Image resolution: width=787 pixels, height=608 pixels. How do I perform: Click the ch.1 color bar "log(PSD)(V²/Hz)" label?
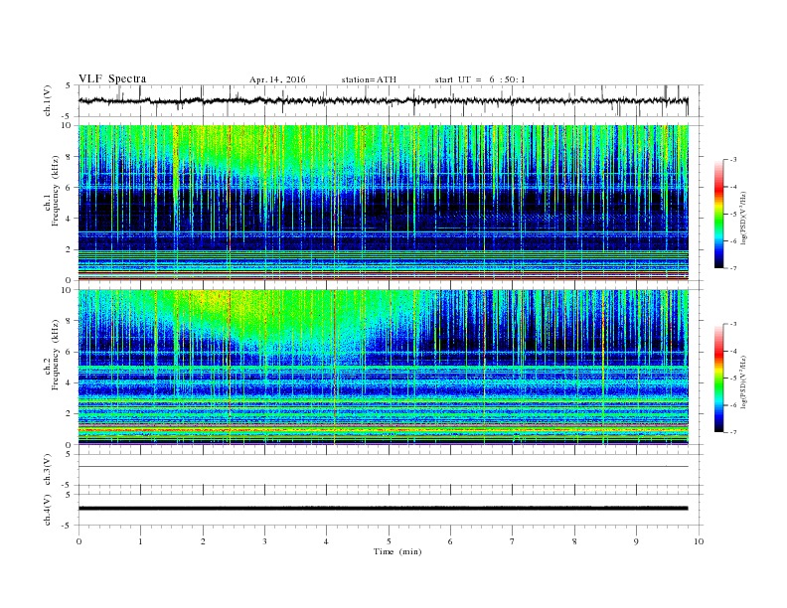click(x=744, y=218)
